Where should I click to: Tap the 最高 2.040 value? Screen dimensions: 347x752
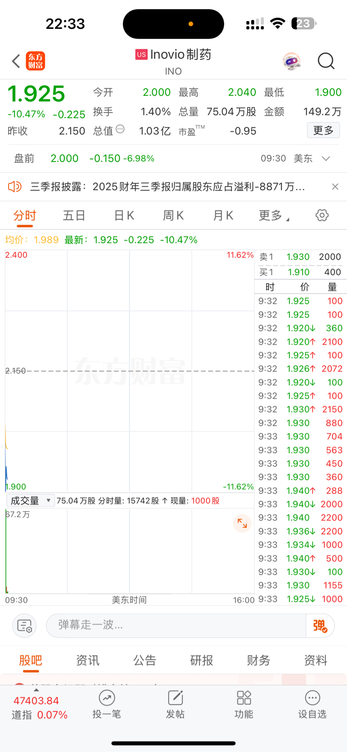click(242, 92)
